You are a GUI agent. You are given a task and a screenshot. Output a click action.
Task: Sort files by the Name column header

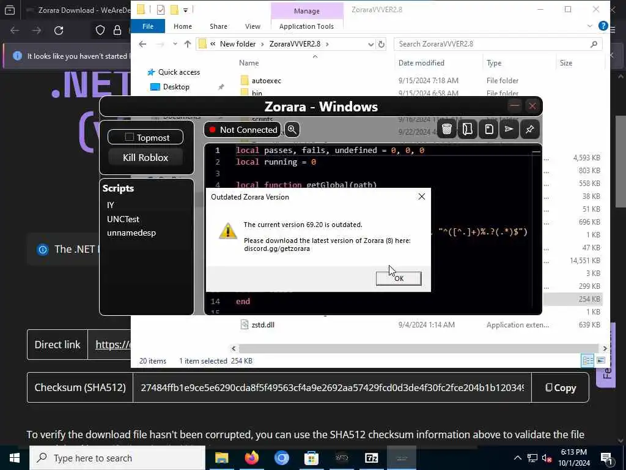click(x=249, y=63)
